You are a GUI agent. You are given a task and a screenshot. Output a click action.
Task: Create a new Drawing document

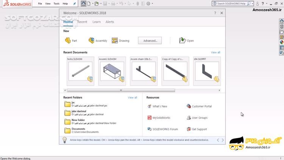pos(120,41)
